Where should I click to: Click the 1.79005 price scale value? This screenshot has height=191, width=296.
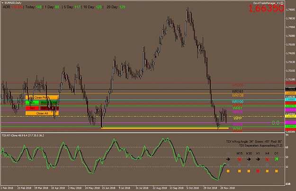pyautogui.click(x=290, y=9)
